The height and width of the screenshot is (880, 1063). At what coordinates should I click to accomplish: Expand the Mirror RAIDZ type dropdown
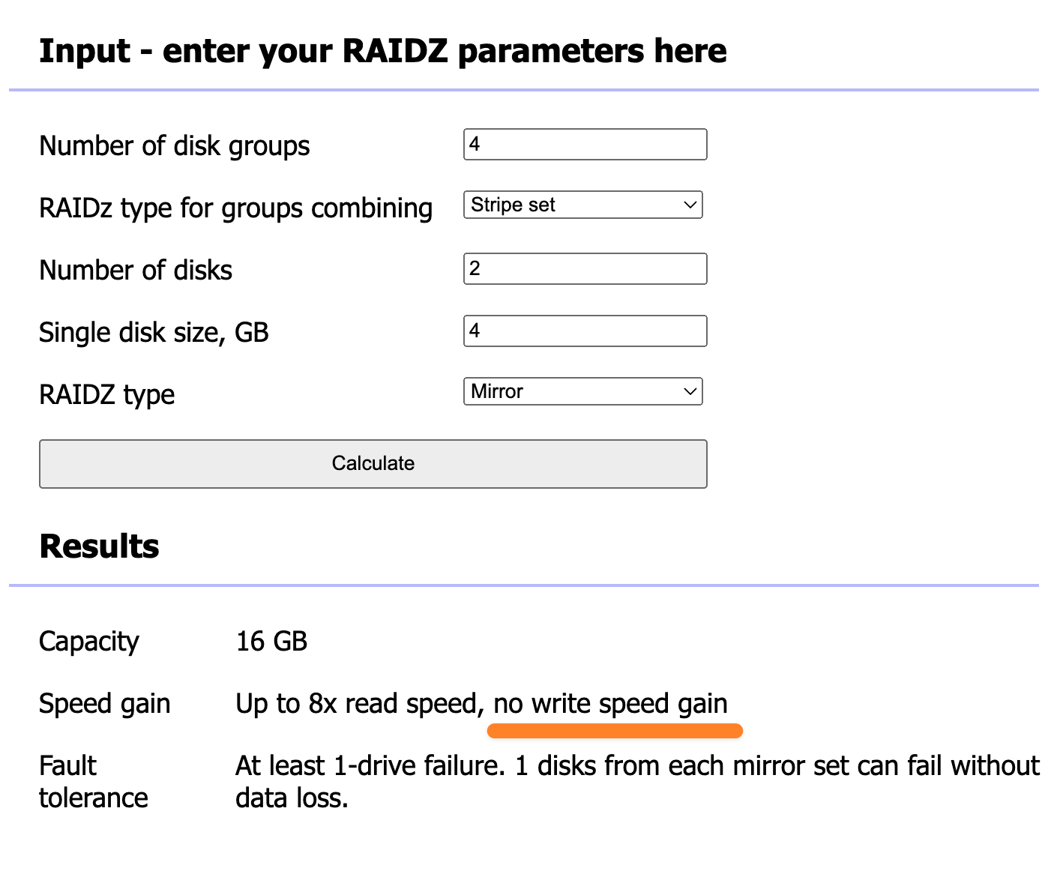click(582, 392)
